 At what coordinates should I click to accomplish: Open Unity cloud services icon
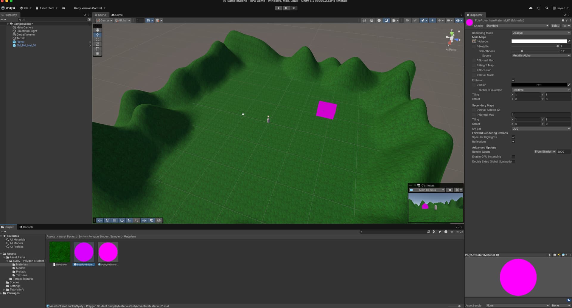point(531,8)
